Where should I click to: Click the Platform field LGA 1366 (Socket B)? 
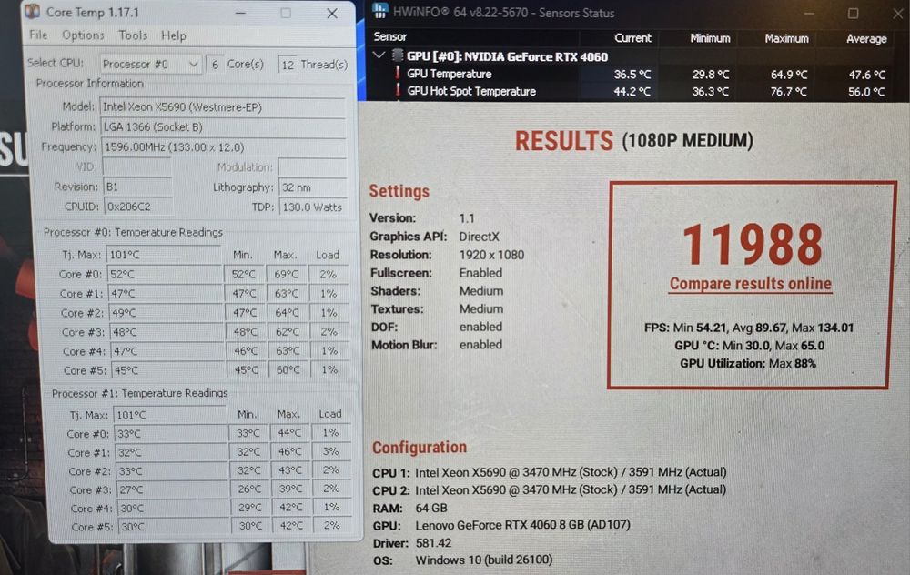click(x=223, y=127)
